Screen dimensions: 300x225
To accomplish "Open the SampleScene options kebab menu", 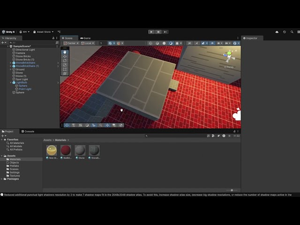I will tap(57, 46).
